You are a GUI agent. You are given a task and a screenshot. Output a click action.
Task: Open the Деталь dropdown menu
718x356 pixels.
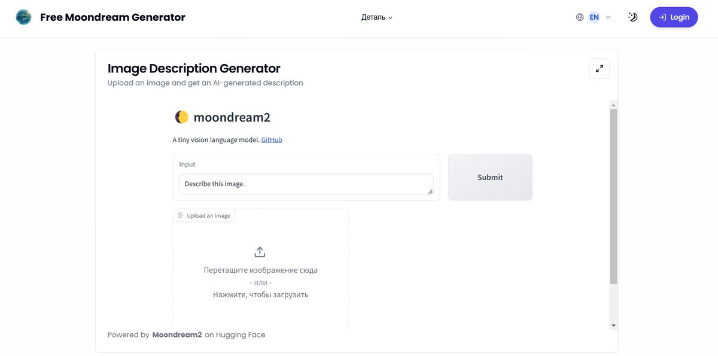pyautogui.click(x=377, y=17)
